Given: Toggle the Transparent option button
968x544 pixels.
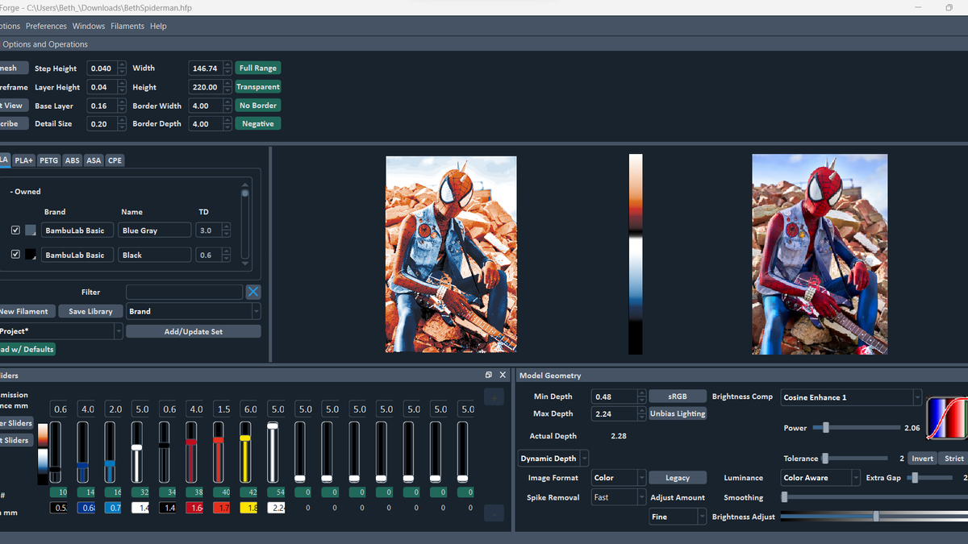Looking at the screenshot, I should [x=258, y=87].
